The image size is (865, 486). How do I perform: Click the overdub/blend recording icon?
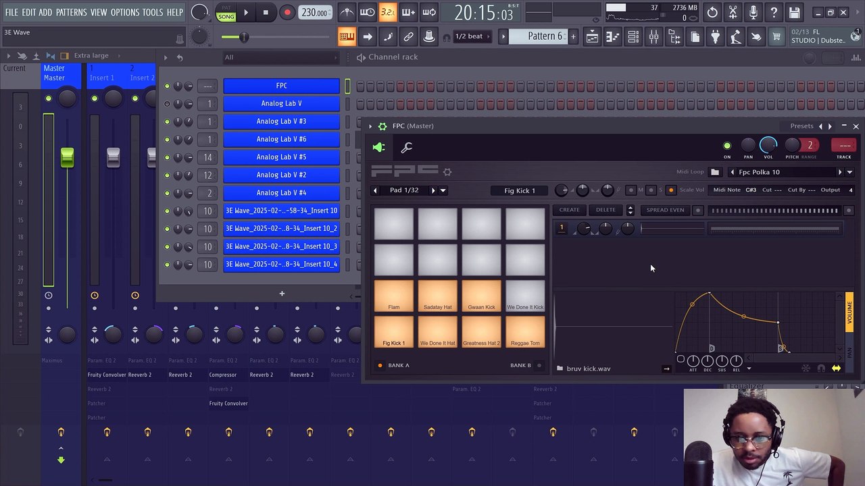[408, 12]
